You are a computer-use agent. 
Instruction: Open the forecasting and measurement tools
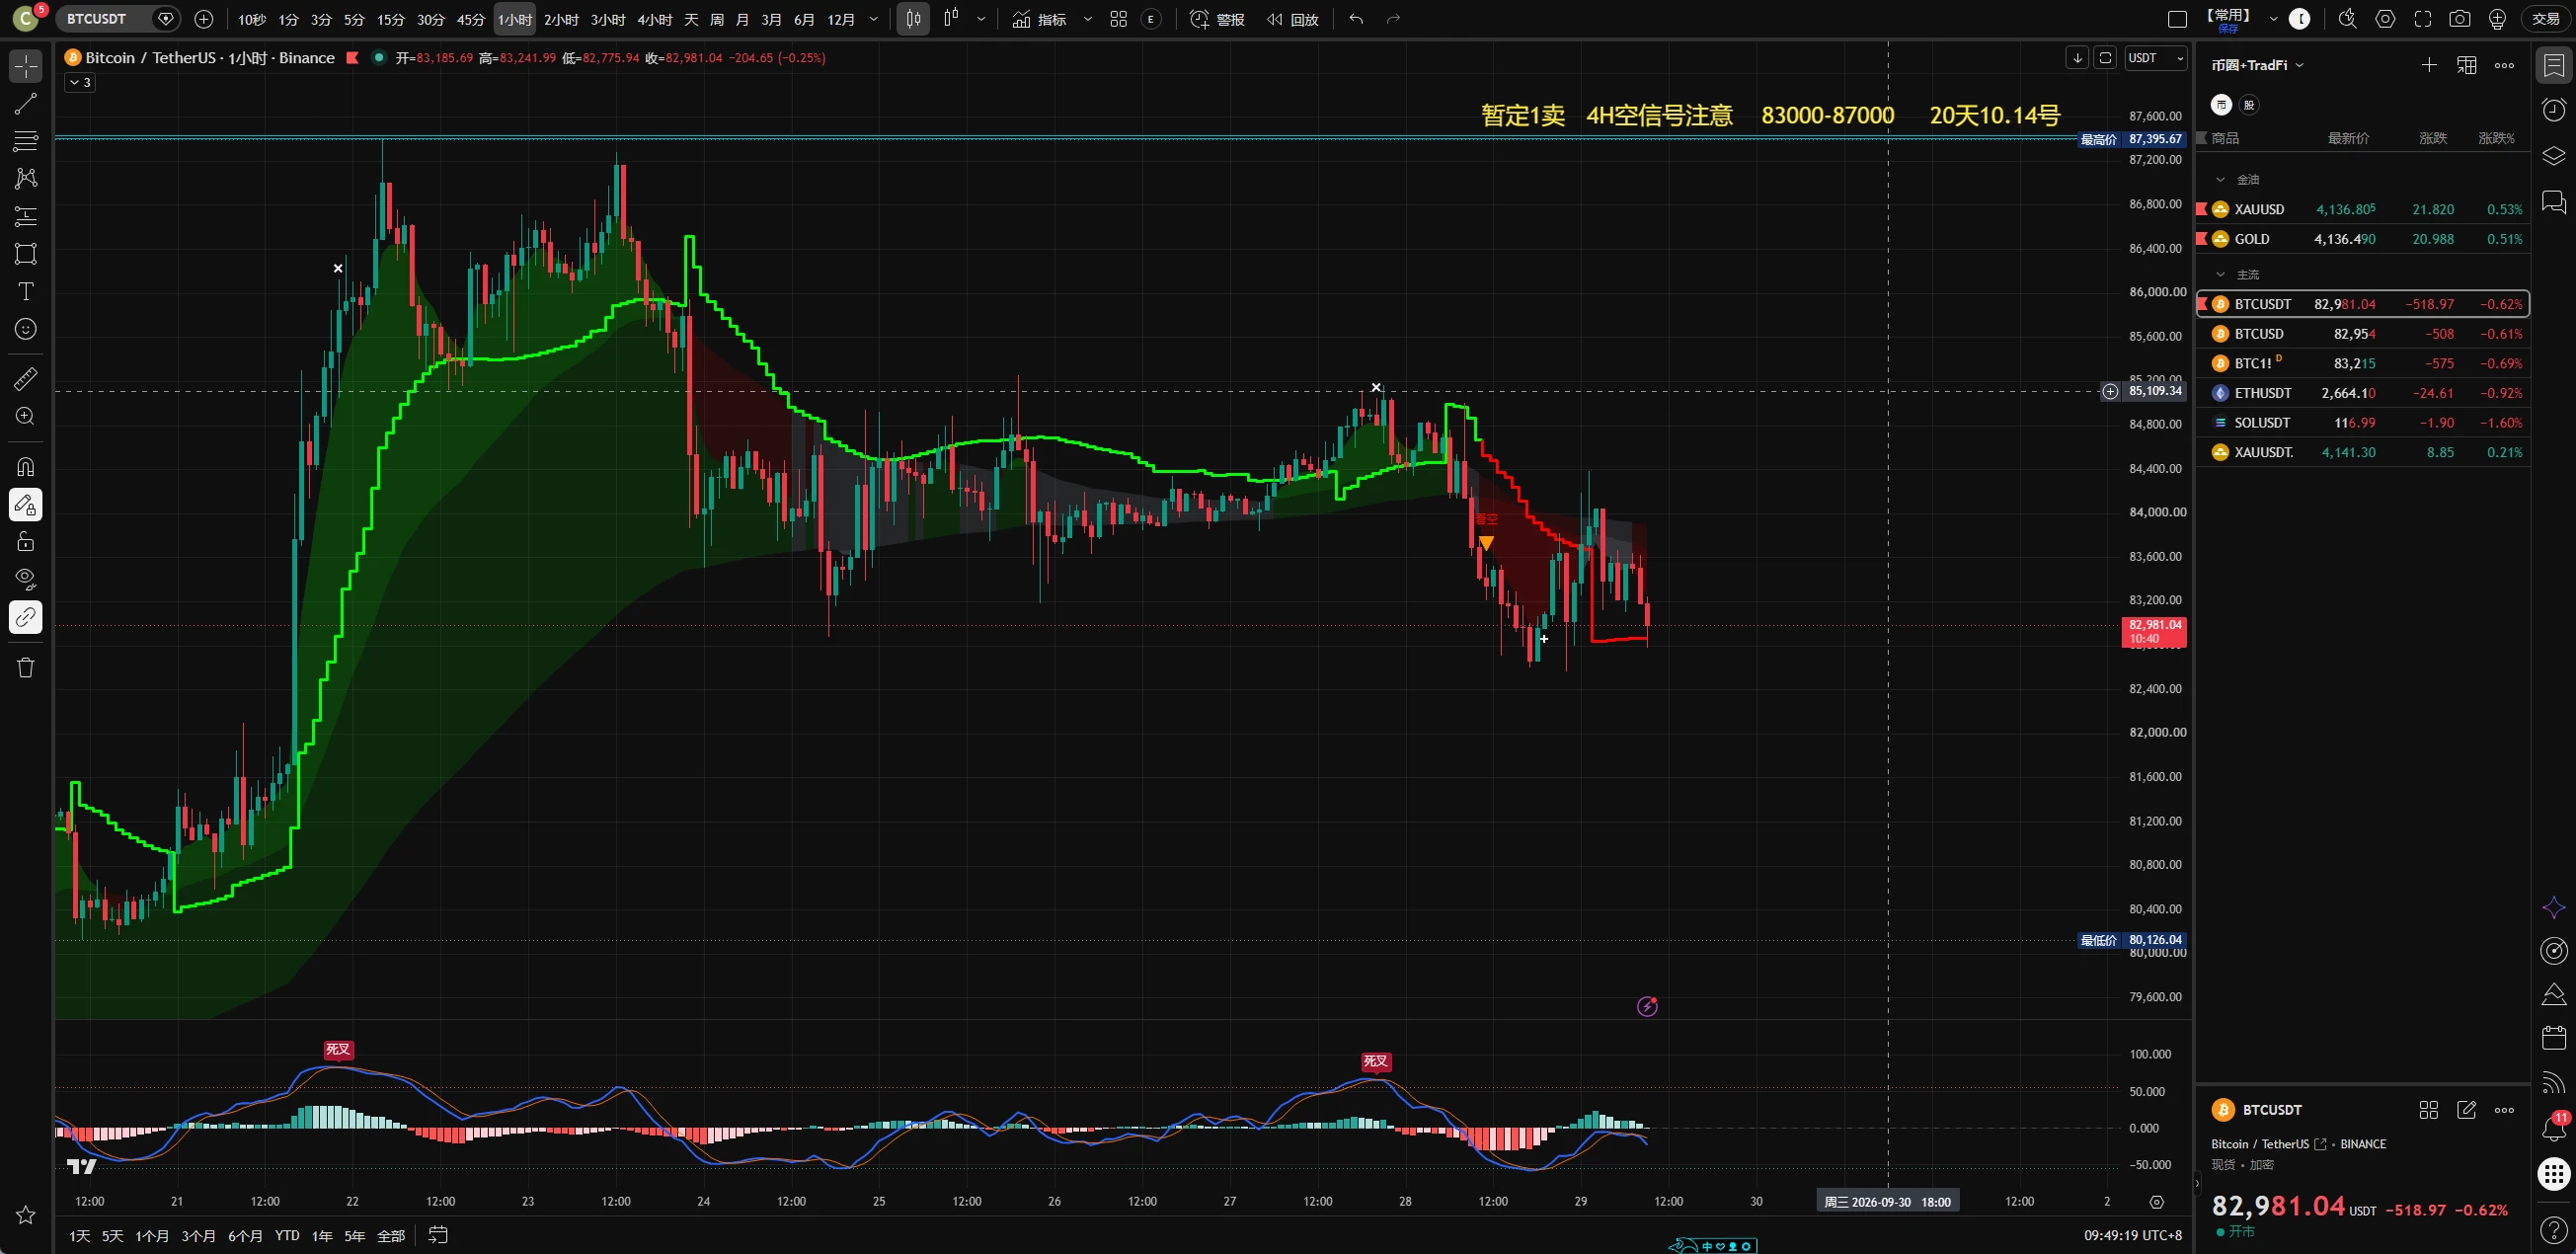tap(26, 216)
